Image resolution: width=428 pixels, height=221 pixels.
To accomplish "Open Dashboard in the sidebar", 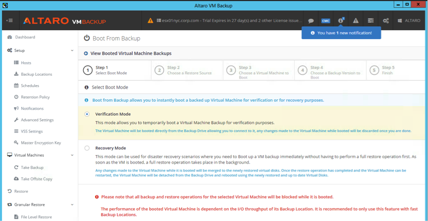I will [25, 37].
